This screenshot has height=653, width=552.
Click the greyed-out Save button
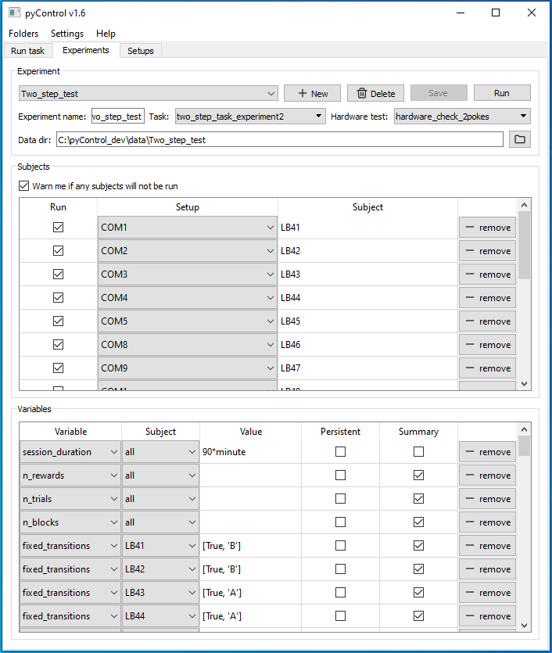click(x=439, y=93)
